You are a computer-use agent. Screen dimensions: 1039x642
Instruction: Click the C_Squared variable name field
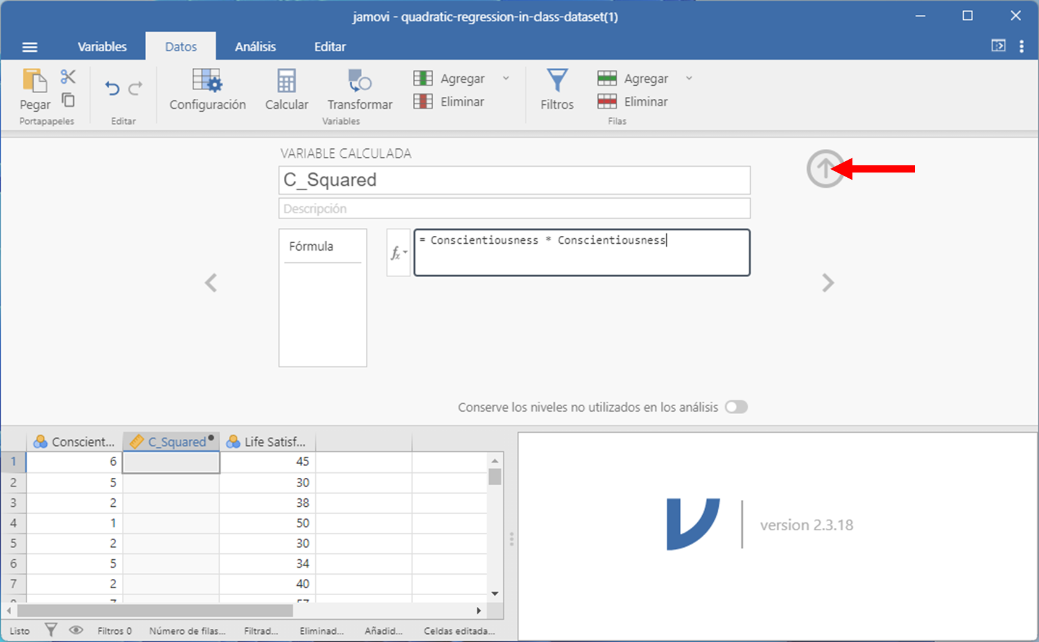tap(514, 180)
